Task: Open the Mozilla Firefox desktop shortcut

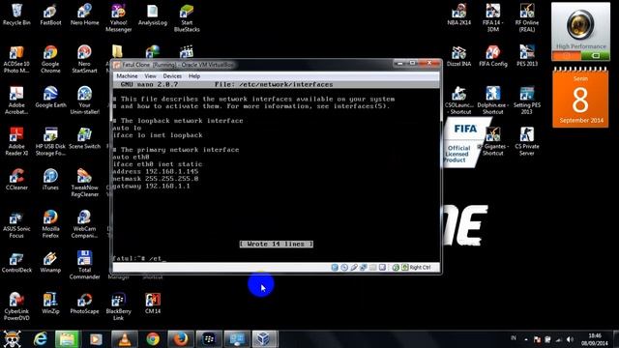Action: pos(50,224)
